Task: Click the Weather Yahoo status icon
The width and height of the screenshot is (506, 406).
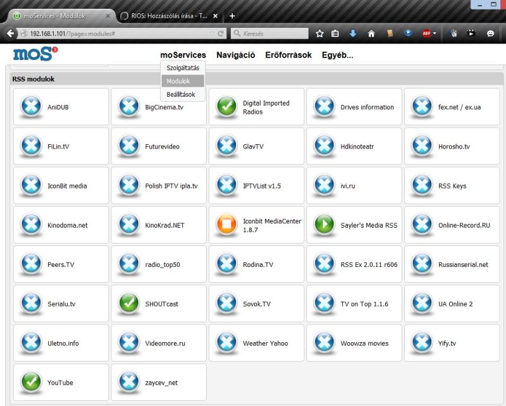Action: (x=226, y=341)
